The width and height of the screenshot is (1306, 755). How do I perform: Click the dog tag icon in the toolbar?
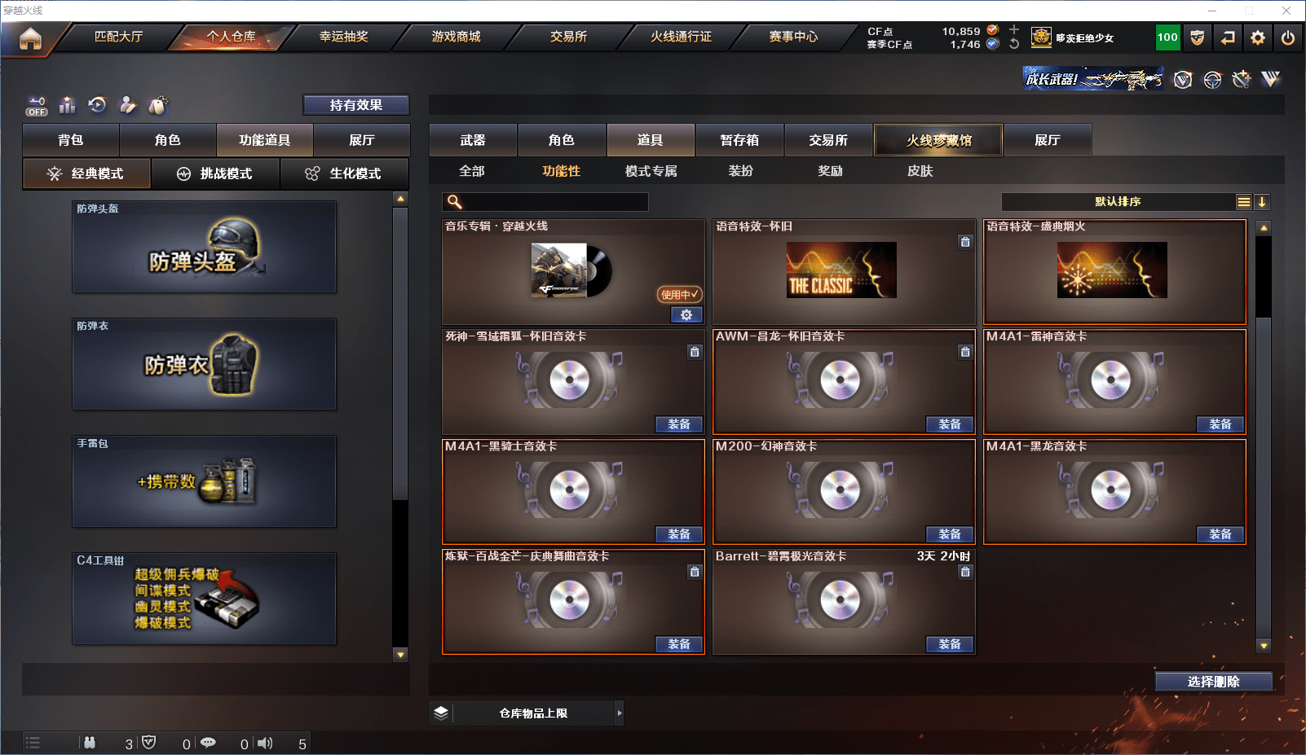[x=159, y=104]
